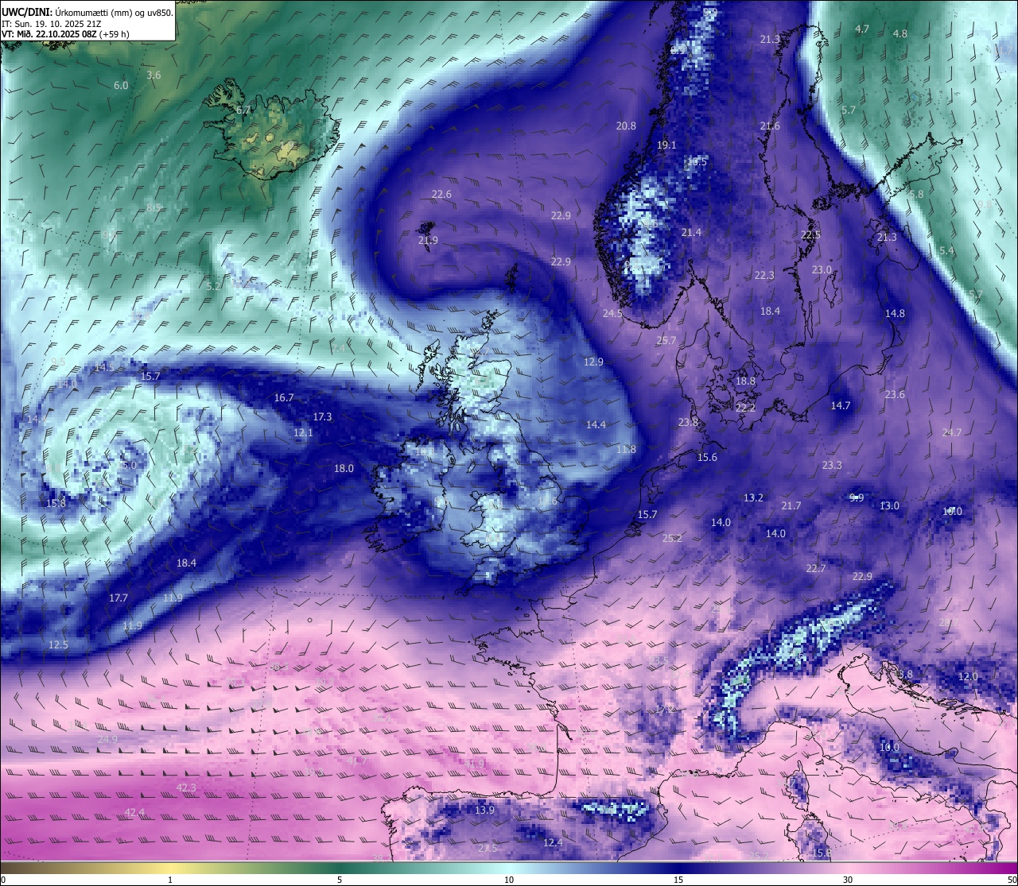
Task: Click the 'UWC/DINI: Úrkomumætti (mm) og uv850.' title
Action: point(87,12)
